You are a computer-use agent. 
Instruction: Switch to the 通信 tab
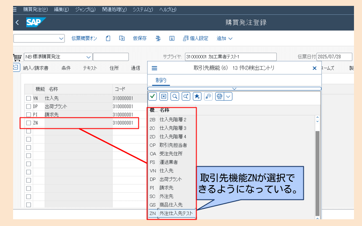(135, 68)
